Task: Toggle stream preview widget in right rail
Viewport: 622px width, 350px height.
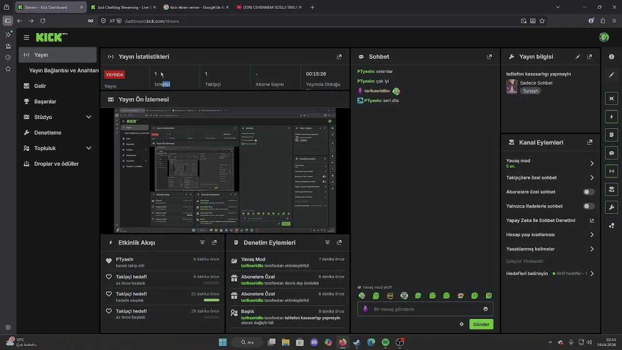Action: [x=611, y=99]
